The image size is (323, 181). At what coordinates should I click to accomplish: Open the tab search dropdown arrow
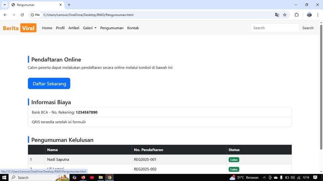click(5, 5)
